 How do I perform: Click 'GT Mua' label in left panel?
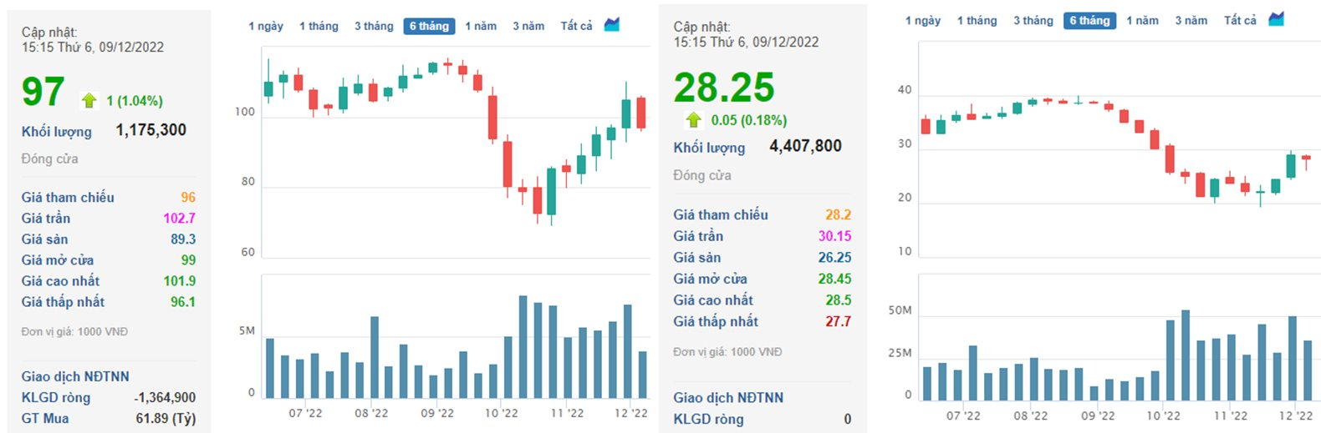pos(45,419)
